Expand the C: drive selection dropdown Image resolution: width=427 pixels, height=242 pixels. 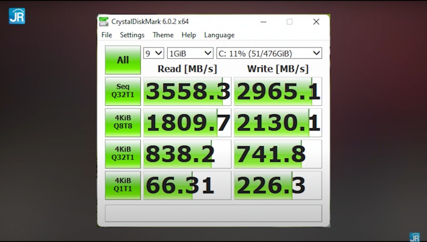coord(269,53)
